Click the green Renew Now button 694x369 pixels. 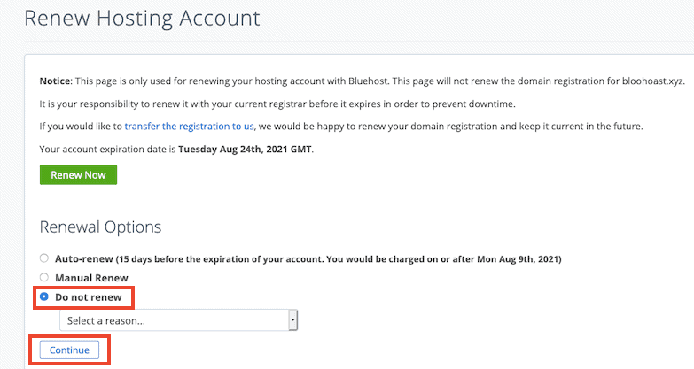[x=78, y=174]
